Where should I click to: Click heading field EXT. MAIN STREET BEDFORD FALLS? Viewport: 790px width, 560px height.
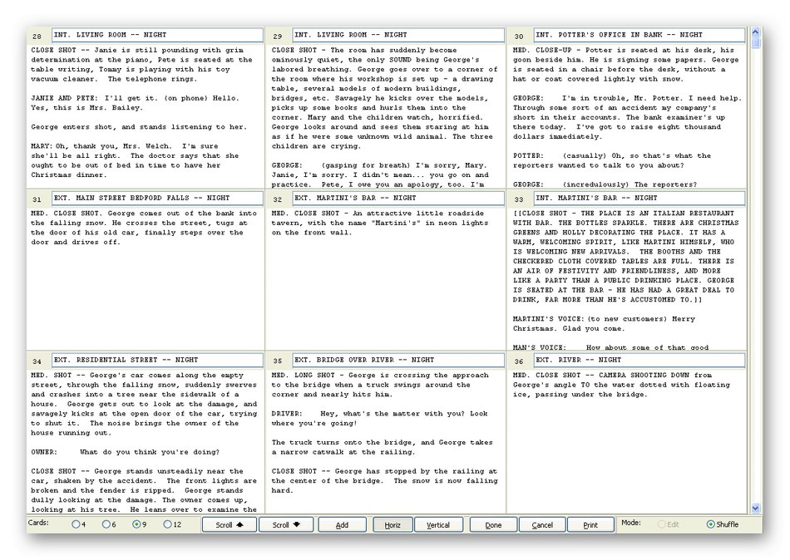coord(157,198)
